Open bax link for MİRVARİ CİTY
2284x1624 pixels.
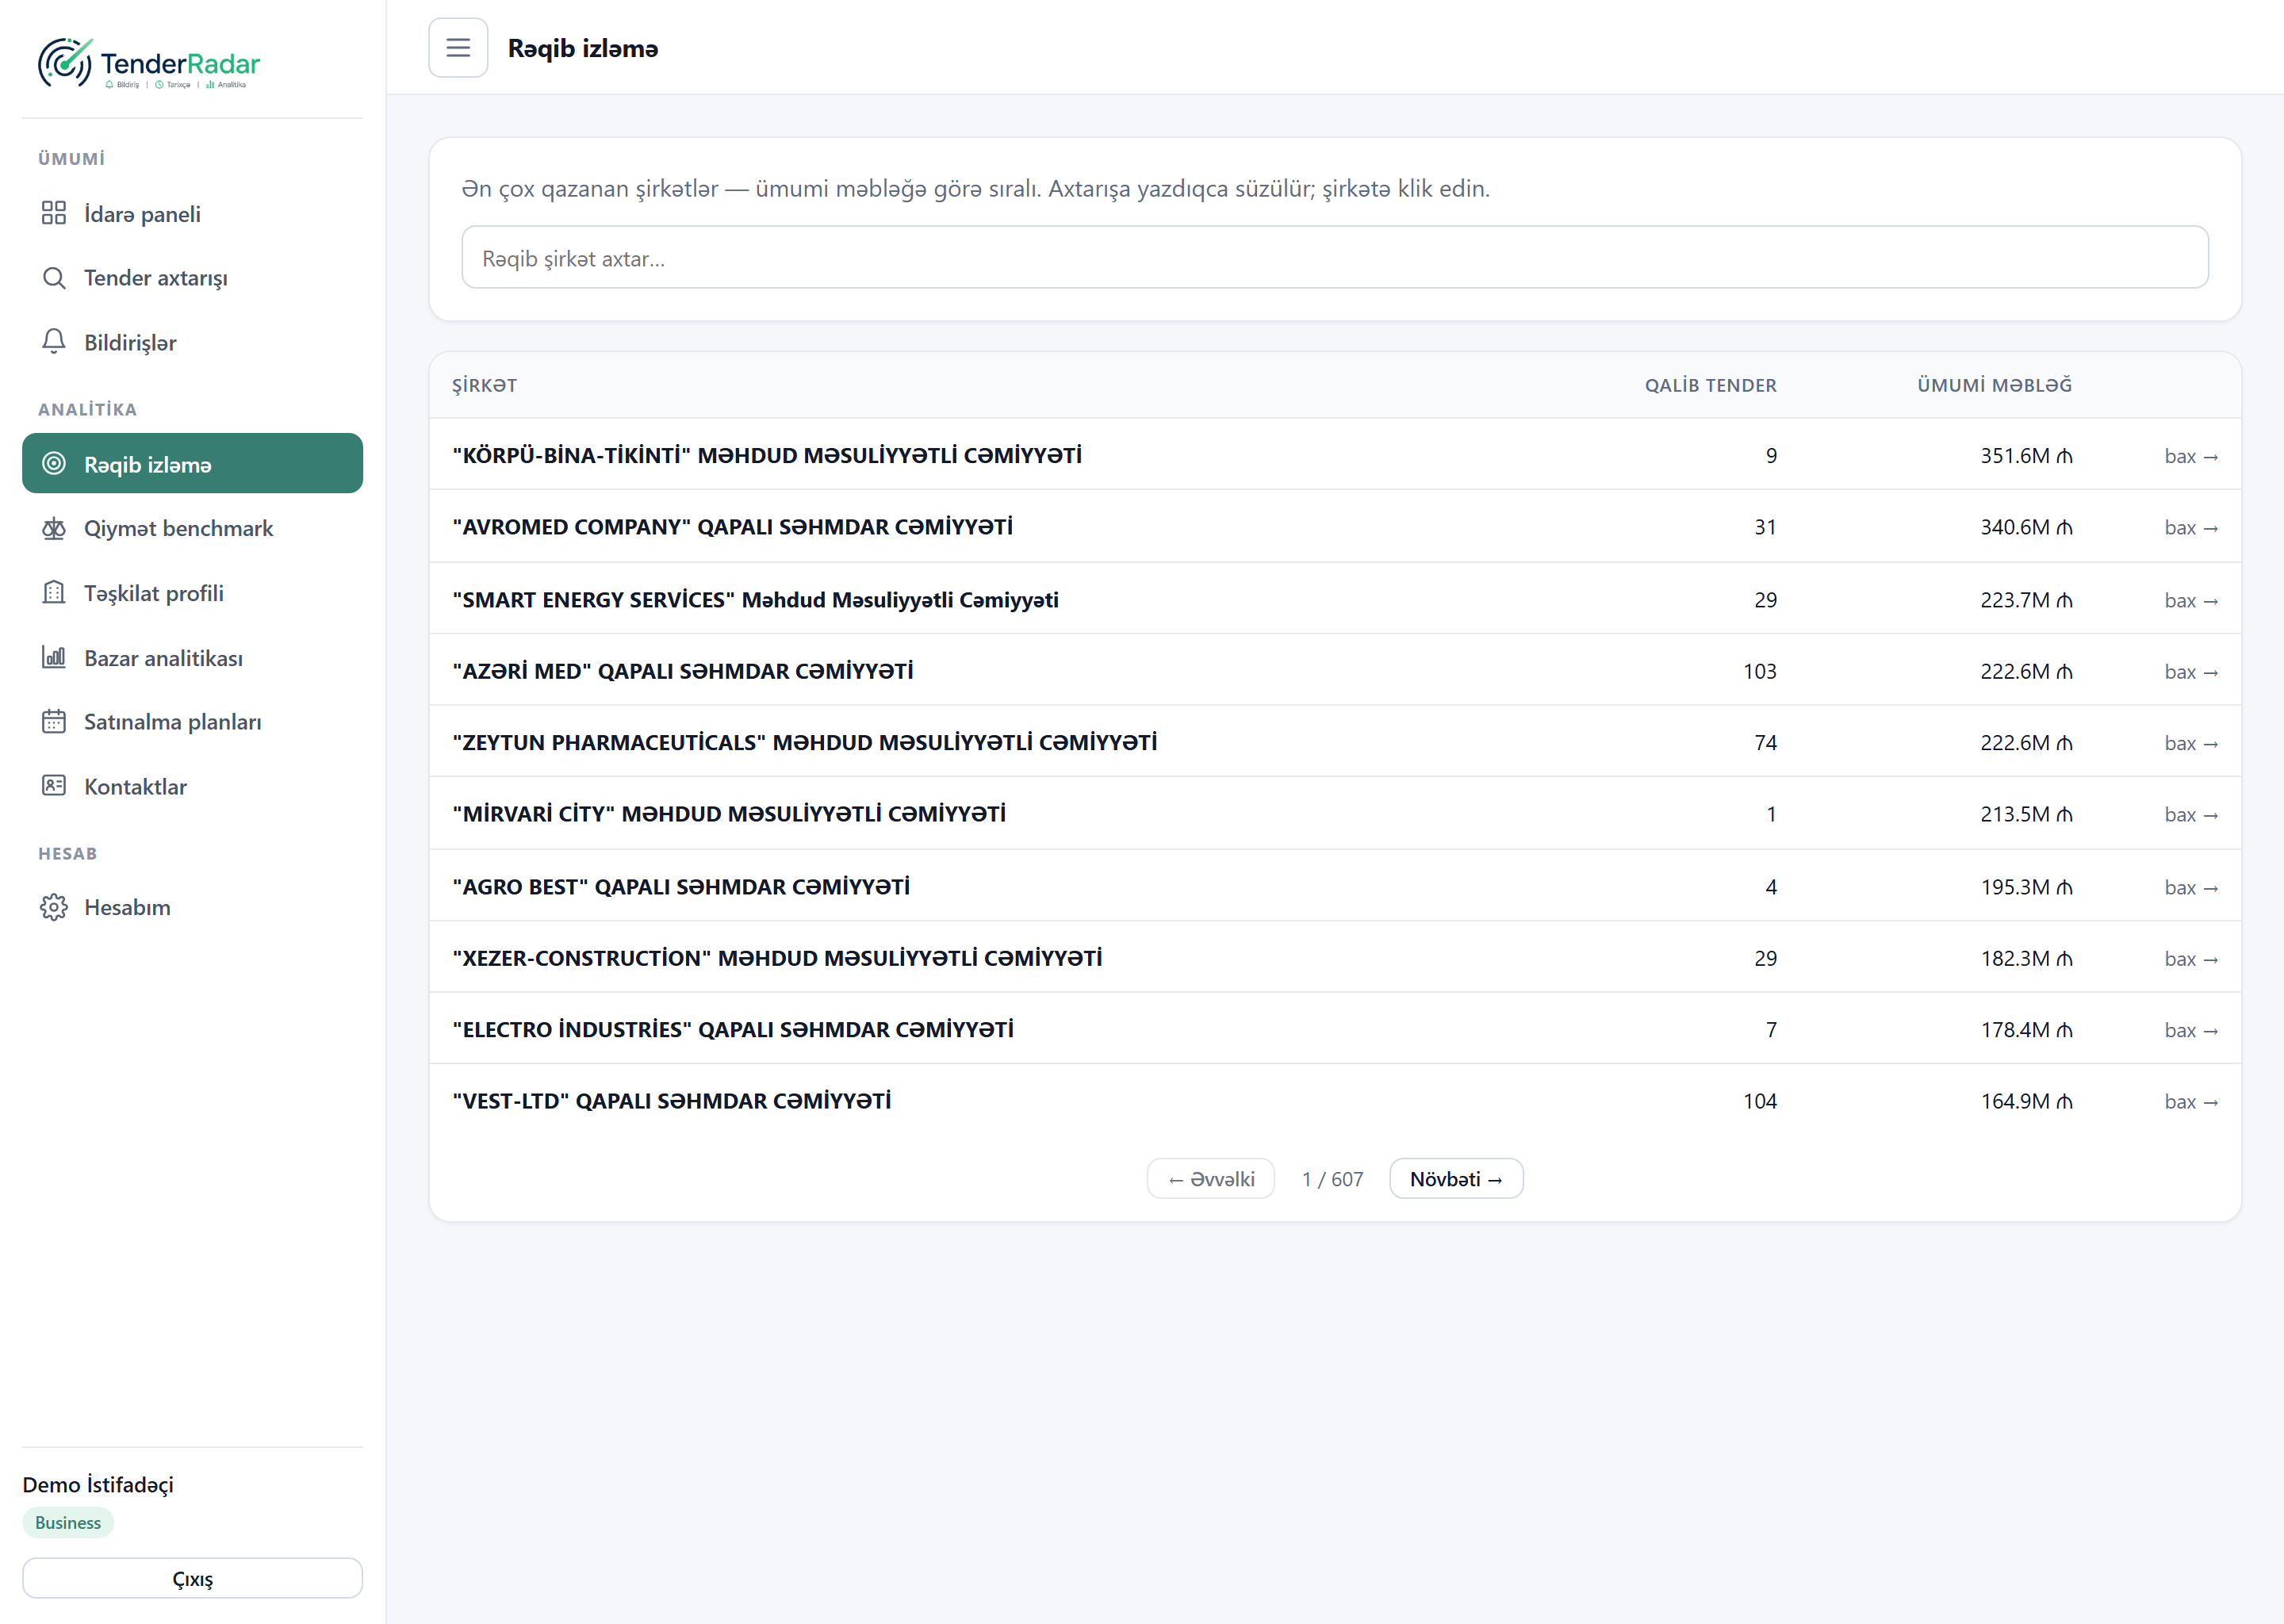click(x=2191, y=814)
